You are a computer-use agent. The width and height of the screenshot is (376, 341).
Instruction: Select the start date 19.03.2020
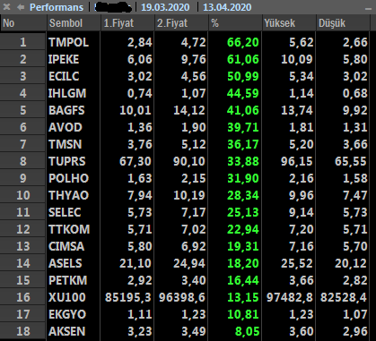[x=165, y=7]
